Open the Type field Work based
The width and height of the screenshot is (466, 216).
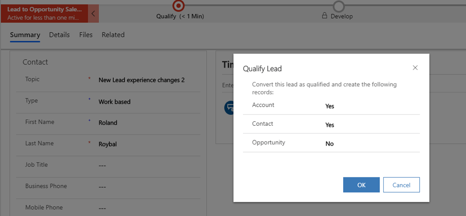[x=114, y=102]
